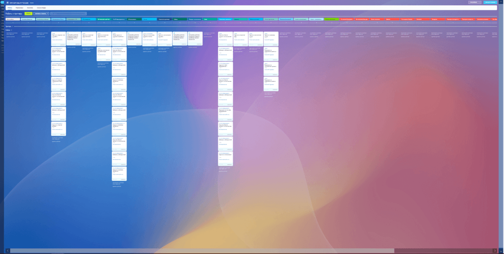Click the left arrow of the horizontal scrollbar
504x254 pixels.
[8, 251]
